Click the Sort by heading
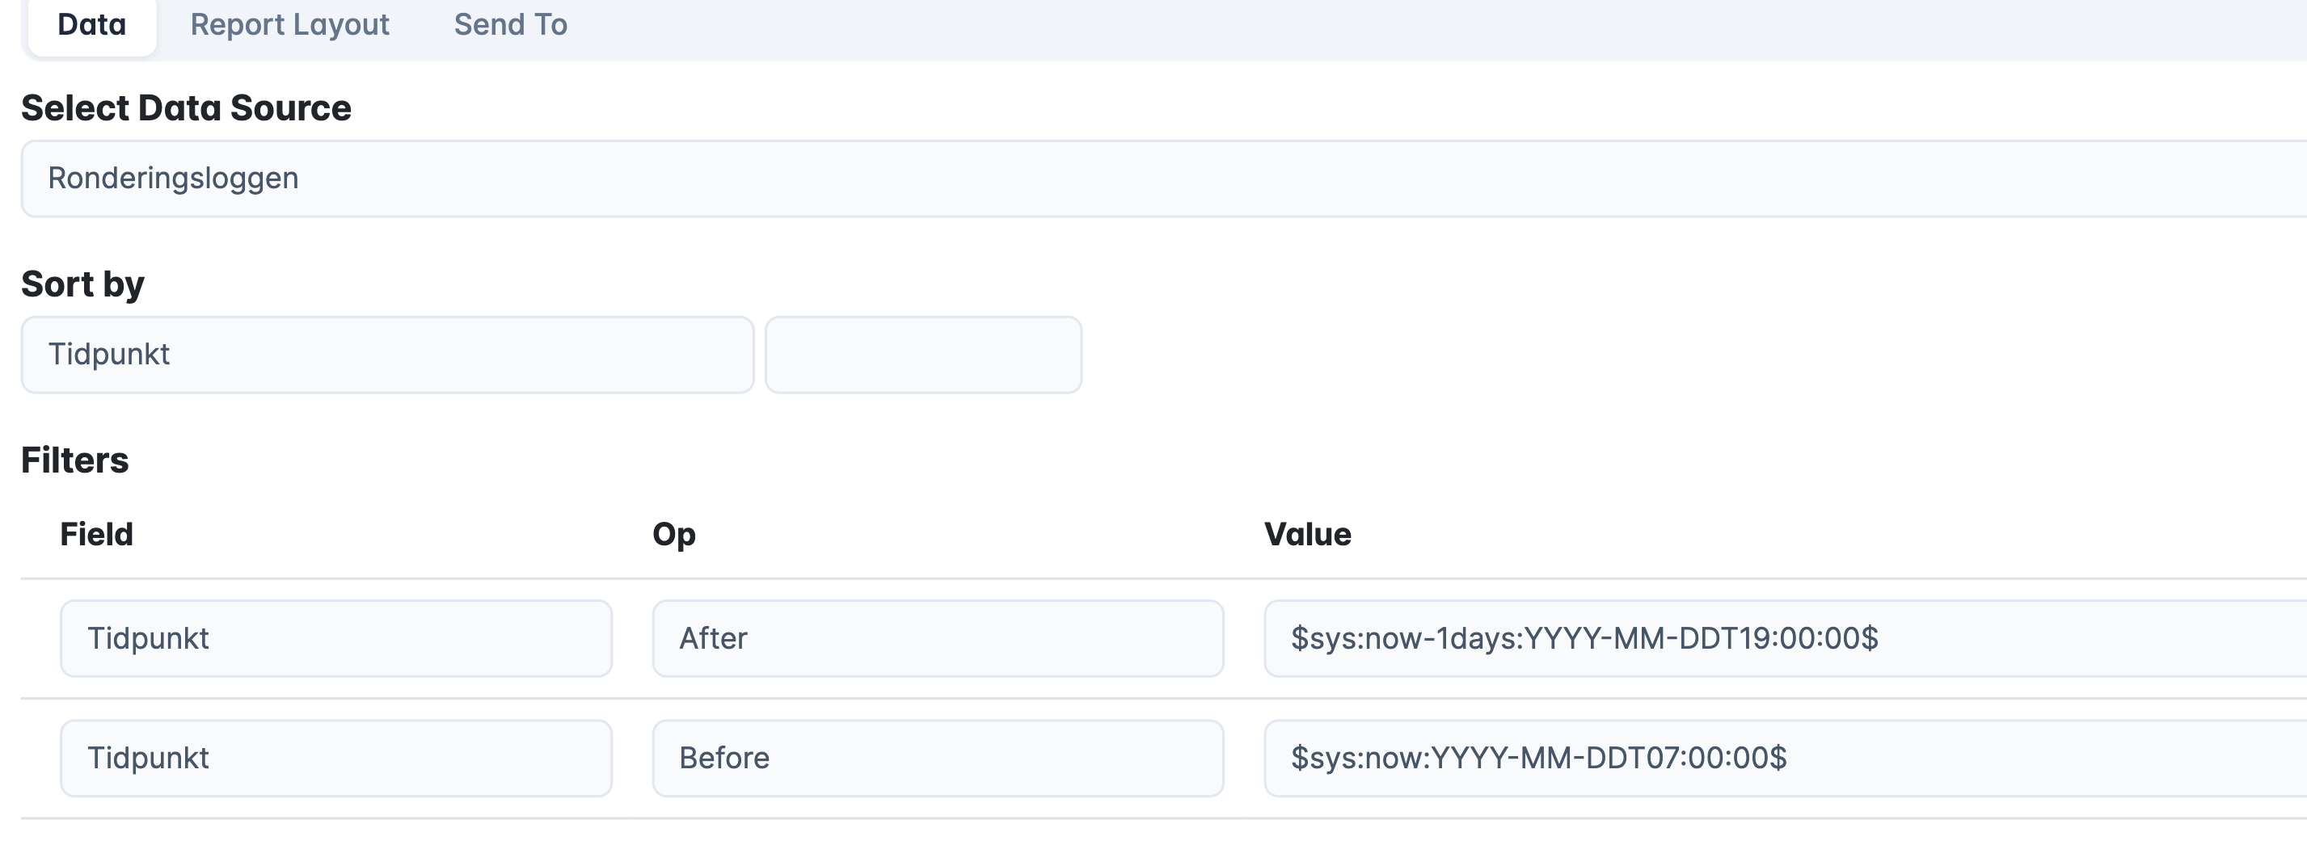The width and height of the screenshot is (2307, 845). point(82,284)
